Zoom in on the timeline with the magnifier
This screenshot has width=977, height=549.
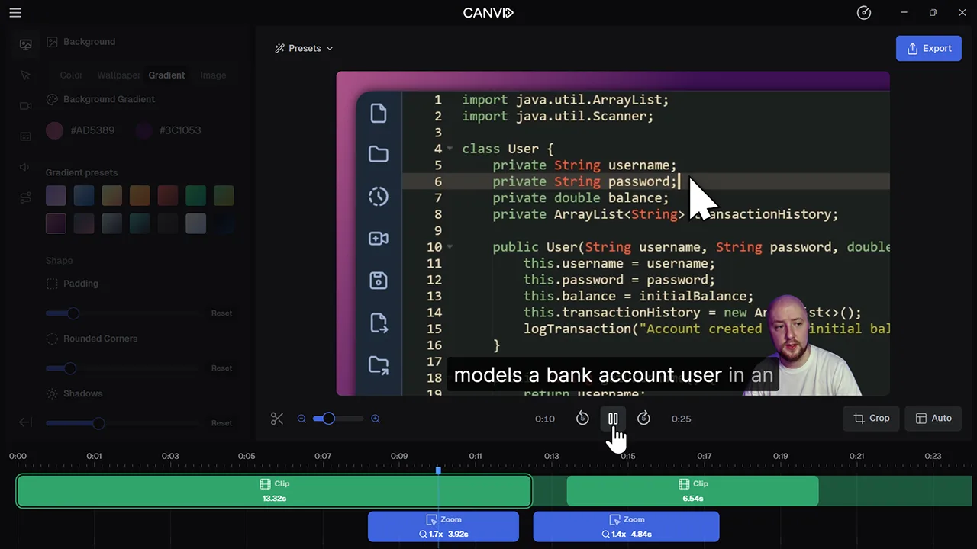[x=376, y=418]
